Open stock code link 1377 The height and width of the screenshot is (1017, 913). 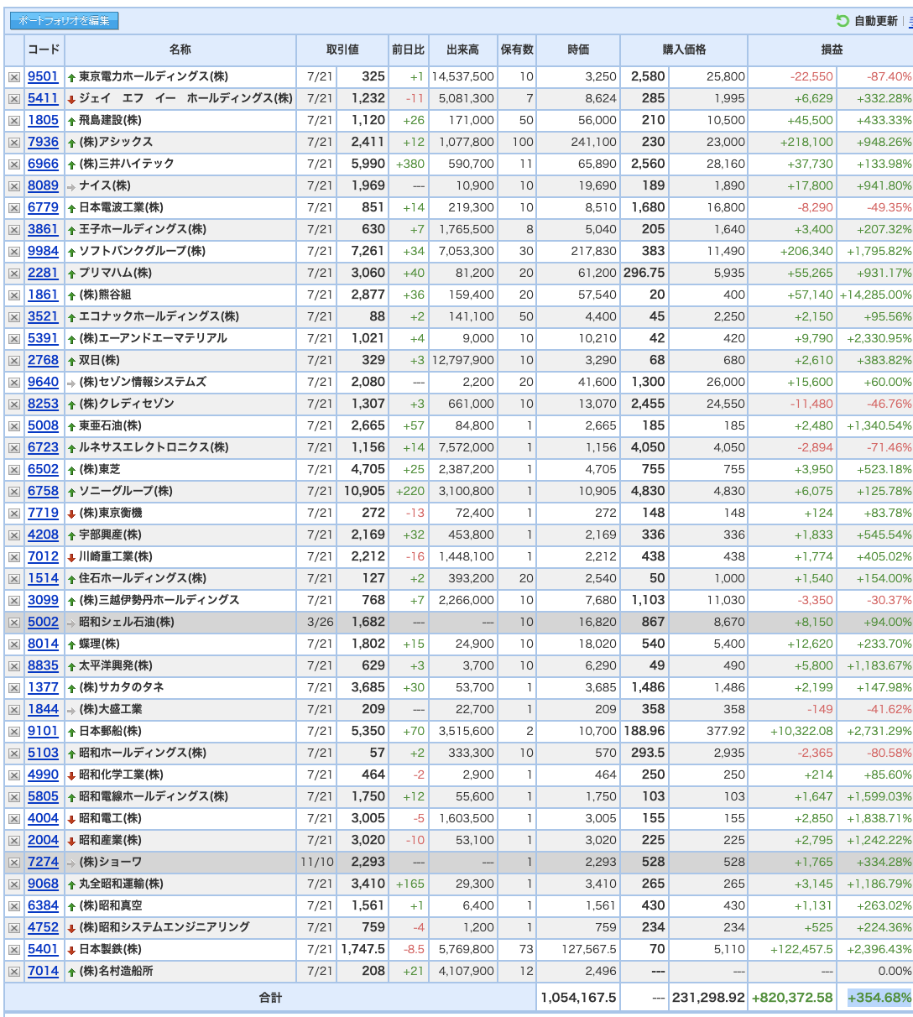pos(43,687)
